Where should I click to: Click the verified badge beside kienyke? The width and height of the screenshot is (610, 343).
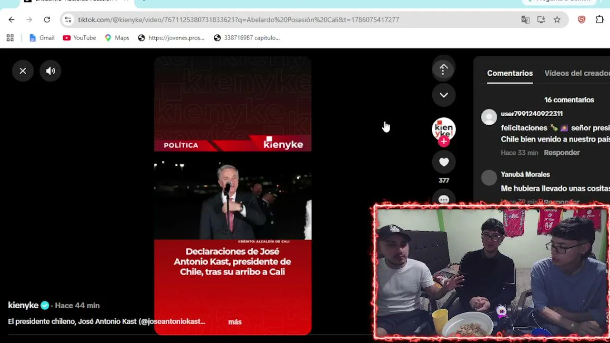(x=45, y=305)
